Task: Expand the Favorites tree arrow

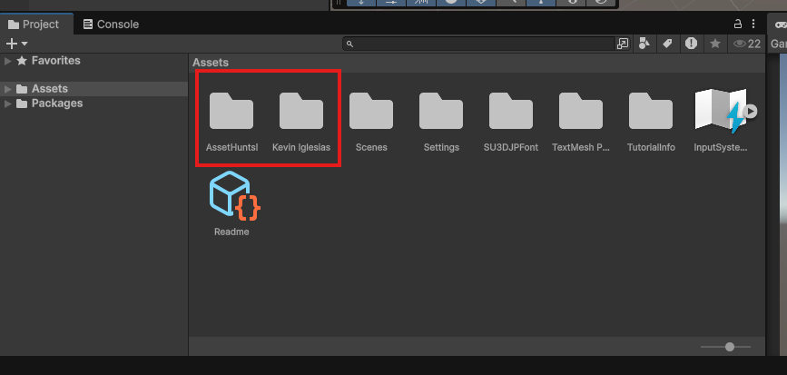Action: coord(8,61)
